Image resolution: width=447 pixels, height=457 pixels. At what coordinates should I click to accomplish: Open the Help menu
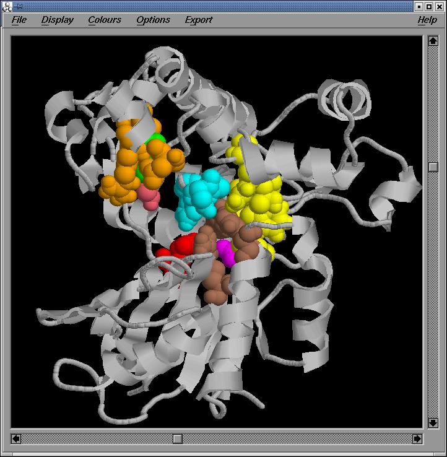pyautogui.click(x=427, y=20)
